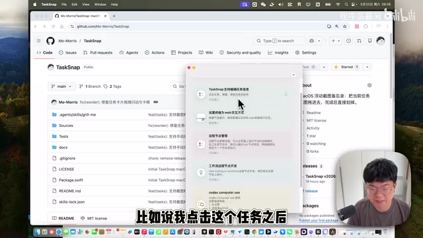The width and height of the screenshot is (423, 238).
Task: Click the GitHub Octocat logo
Action: 50,41
